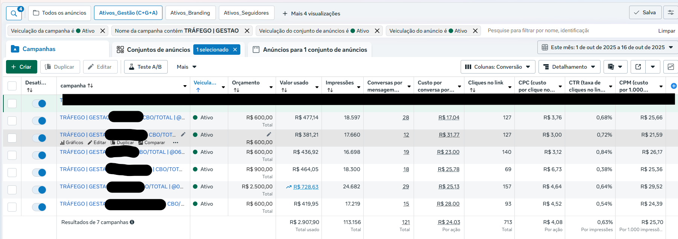Expand the Detalhamento dropdown
The height and width of the screenshot is (239, 678).
point(569,67)
